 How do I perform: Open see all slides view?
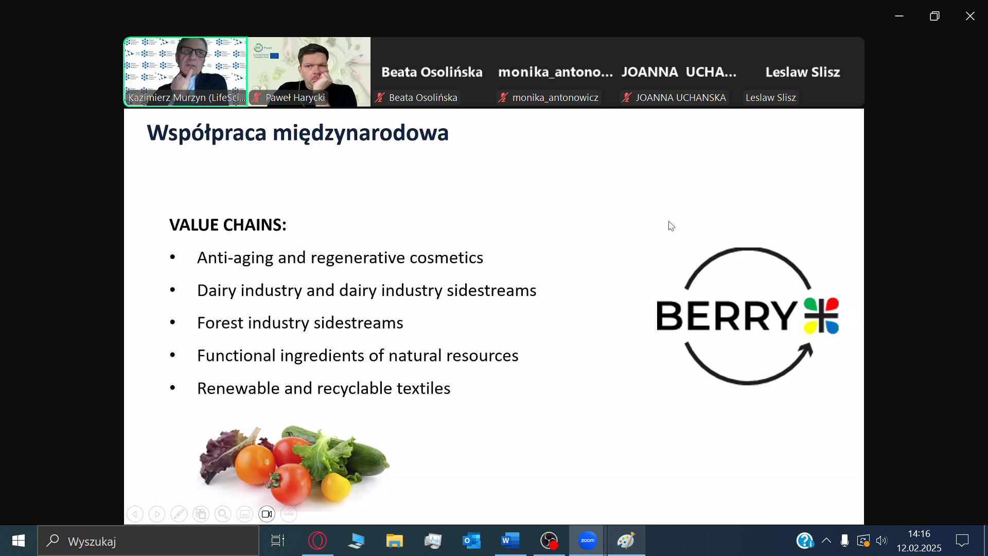(201, 514)
